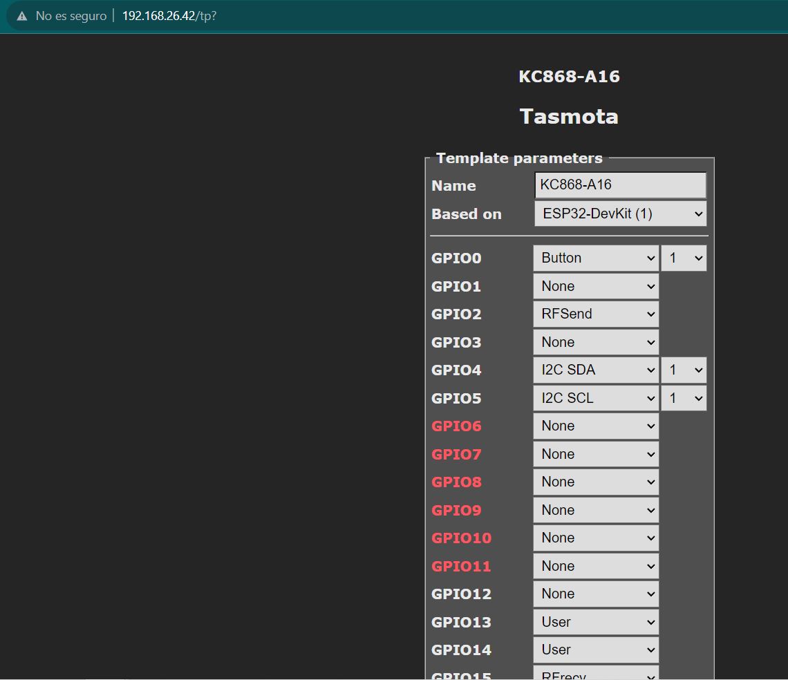
Task: Expand the GPIO12 function dropdown
Action: pyautogui.click(x=596, y=594)
